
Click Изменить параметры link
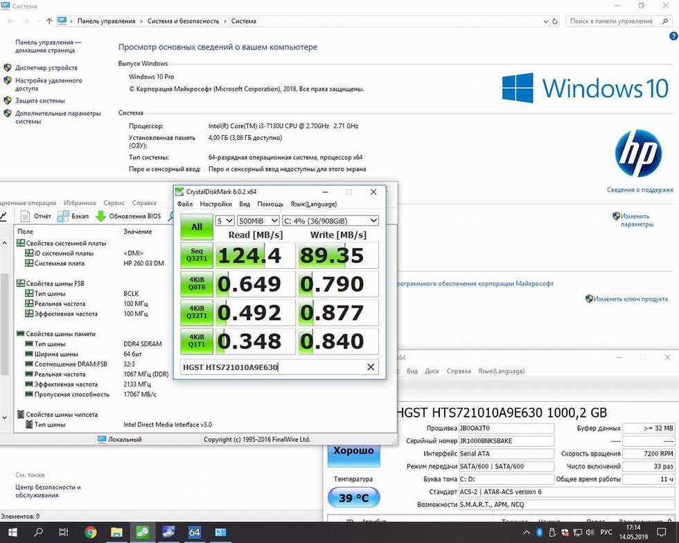click(x=637, y=220)
